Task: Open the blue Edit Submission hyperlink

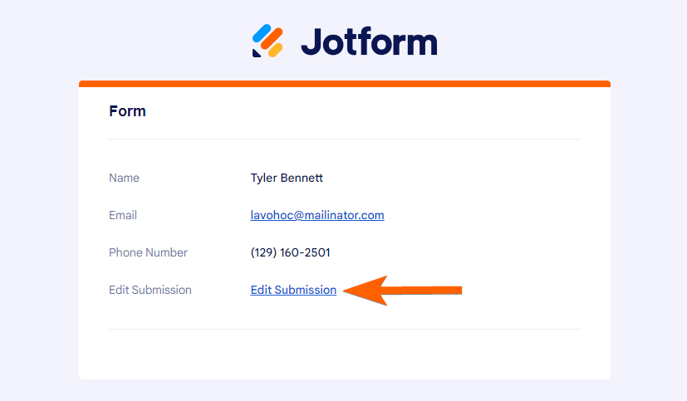Action: [293, 290]
